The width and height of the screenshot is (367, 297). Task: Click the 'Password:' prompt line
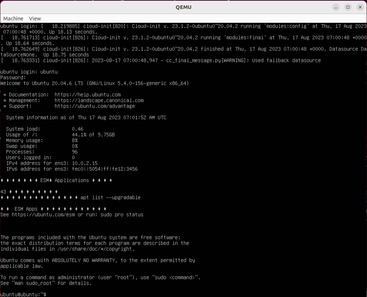tap(13, 78)
